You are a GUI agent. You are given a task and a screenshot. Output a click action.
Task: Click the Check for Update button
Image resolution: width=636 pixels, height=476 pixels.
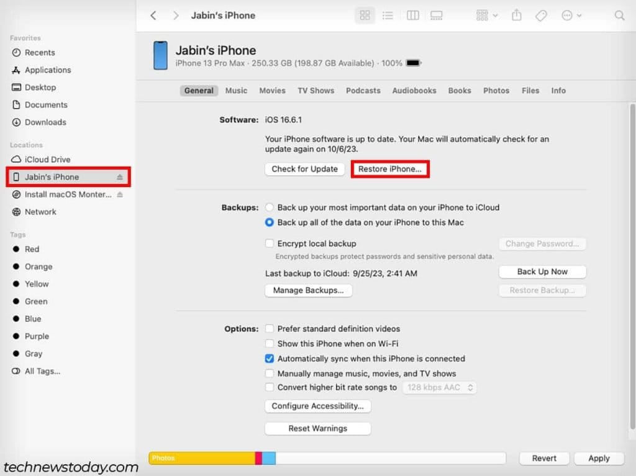(x=304, y=168)
